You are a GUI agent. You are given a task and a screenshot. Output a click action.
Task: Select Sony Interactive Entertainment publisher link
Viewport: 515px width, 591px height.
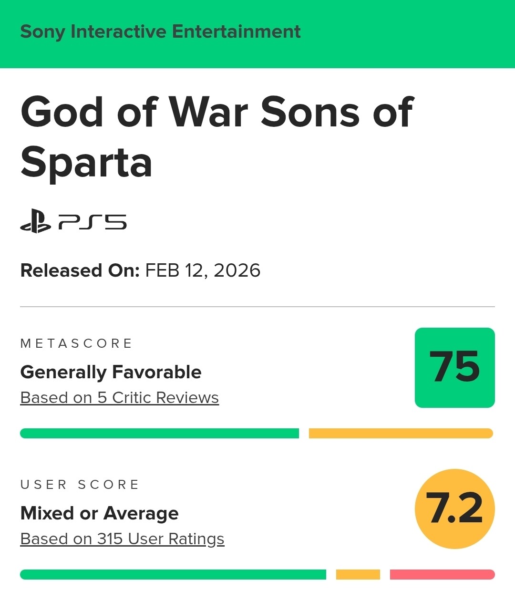[x=160, y=31]
